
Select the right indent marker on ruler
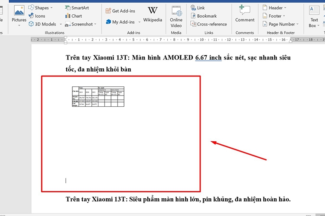291,41
